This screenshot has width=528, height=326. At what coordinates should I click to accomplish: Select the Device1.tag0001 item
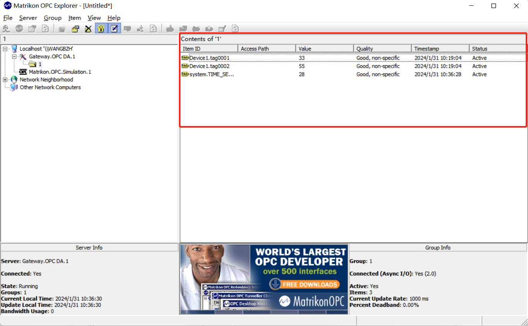pyautogui.click(x=209, y=58)
